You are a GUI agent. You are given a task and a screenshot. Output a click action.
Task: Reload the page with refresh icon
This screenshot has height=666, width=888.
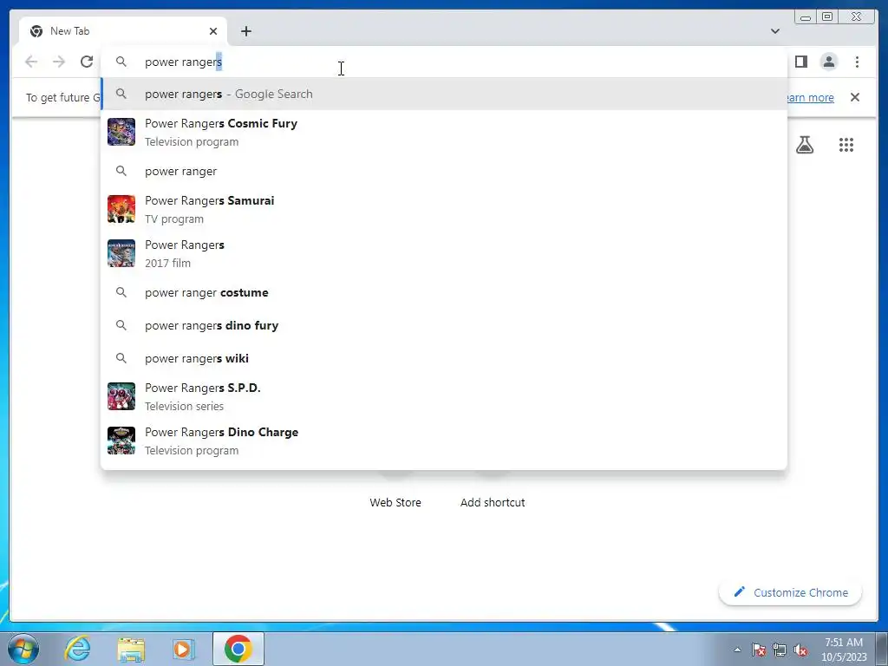[87, 62]
